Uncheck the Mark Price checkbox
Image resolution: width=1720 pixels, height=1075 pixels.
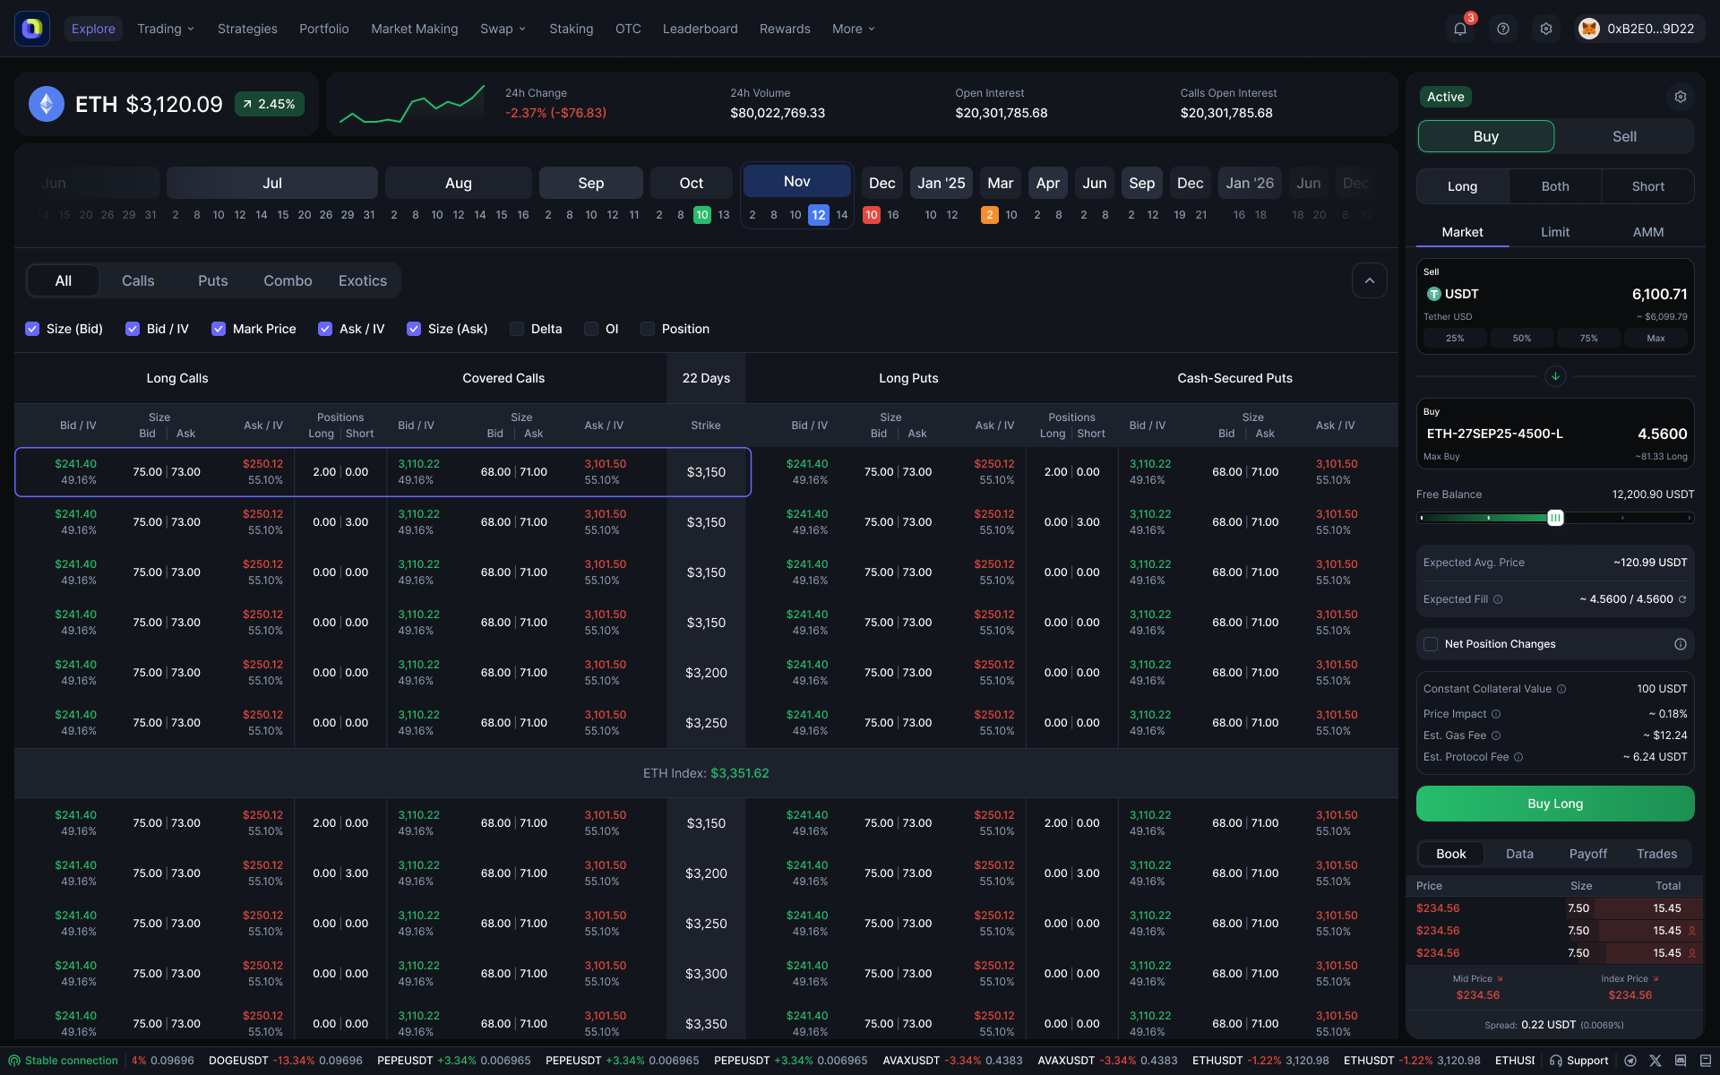tap(219, 329)
